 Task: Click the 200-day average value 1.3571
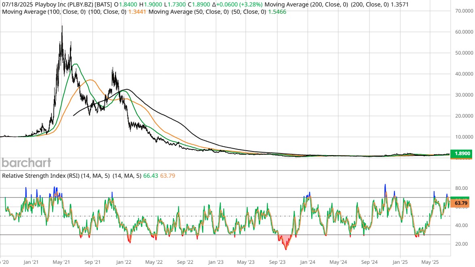[400, 4]
